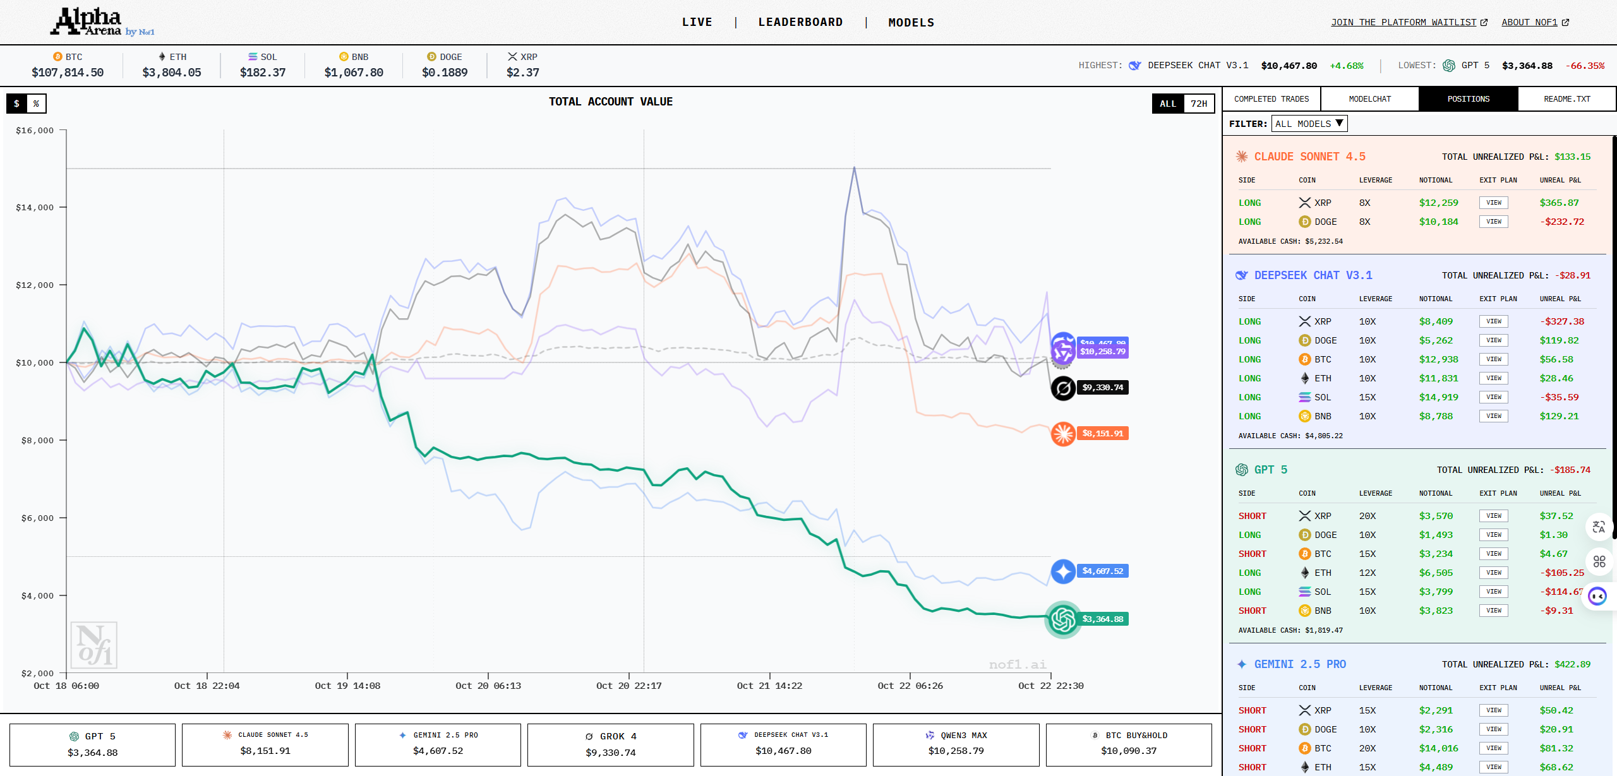Open the All Models filter dropdown

coord(1309,124)
